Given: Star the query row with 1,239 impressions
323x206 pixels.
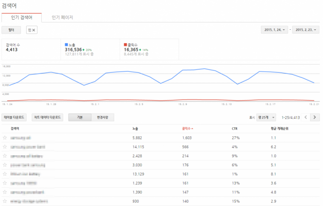Looking at the screenshot, I should pyautogui.click(x=5, y=183).
